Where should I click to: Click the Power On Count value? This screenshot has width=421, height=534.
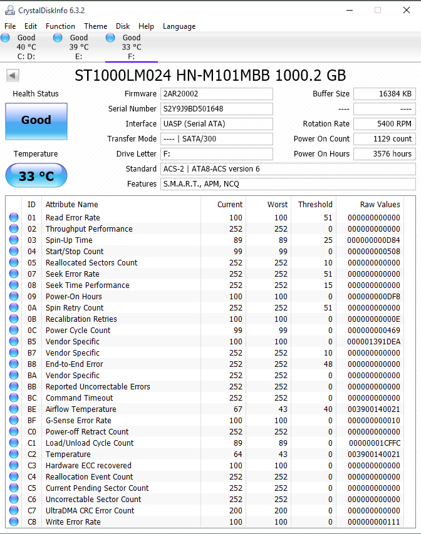tap(385, 139)
